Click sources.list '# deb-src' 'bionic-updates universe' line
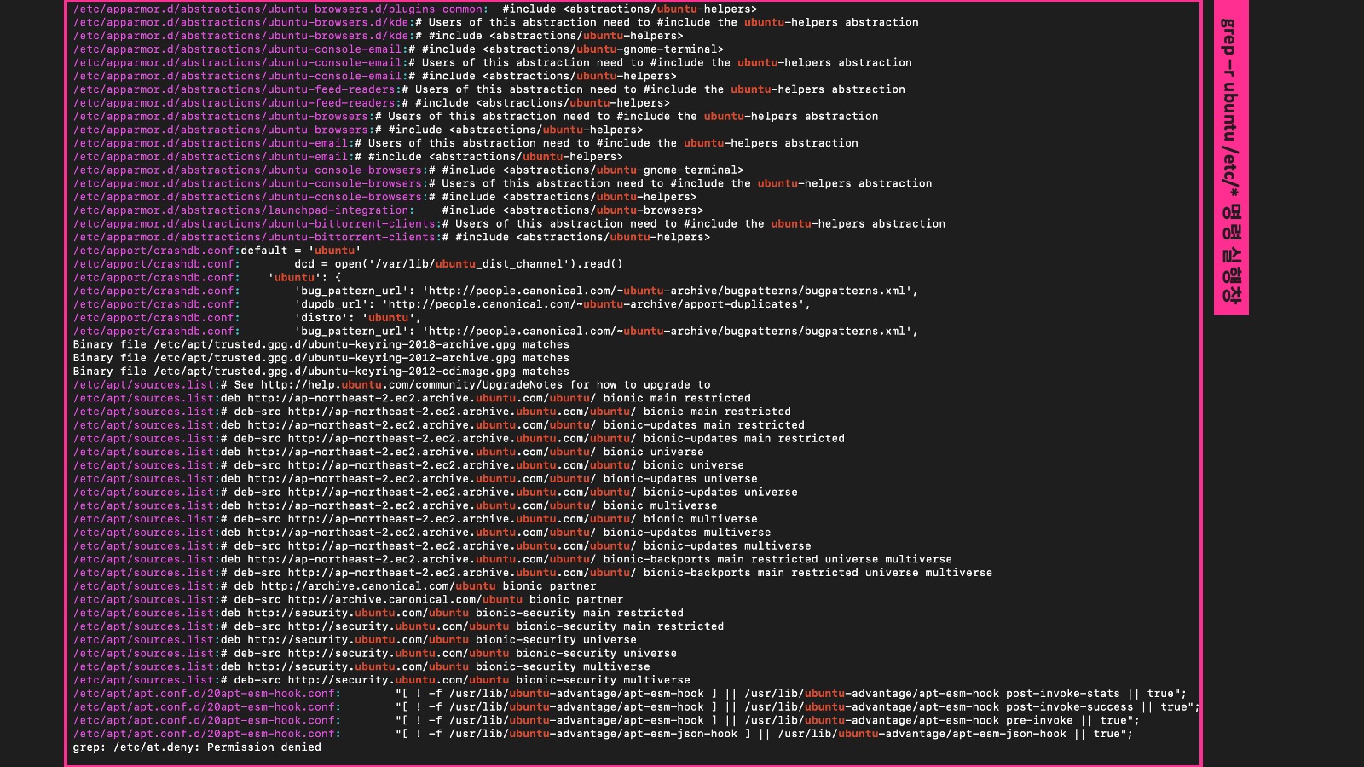1364x767 pixels. point(436,493)
